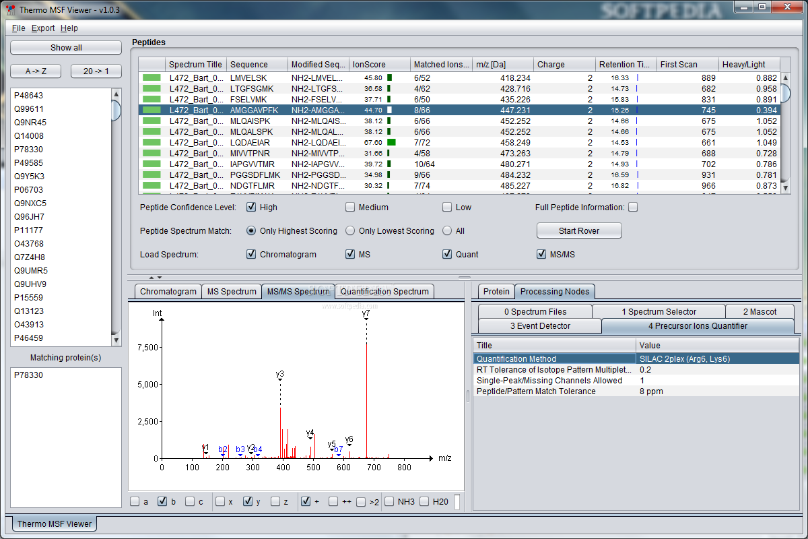Click the y7 peak label in spectrum
This screenshot has width=808, height=539.
pyautogui.click(x=366, y=314)
